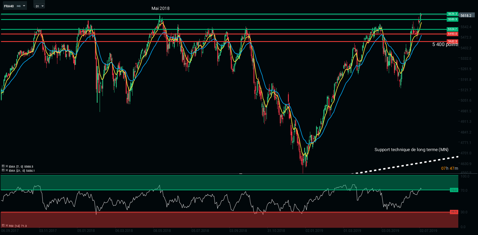
Task: Click the 31.10.2018 date on time axis
Action: 276,231
